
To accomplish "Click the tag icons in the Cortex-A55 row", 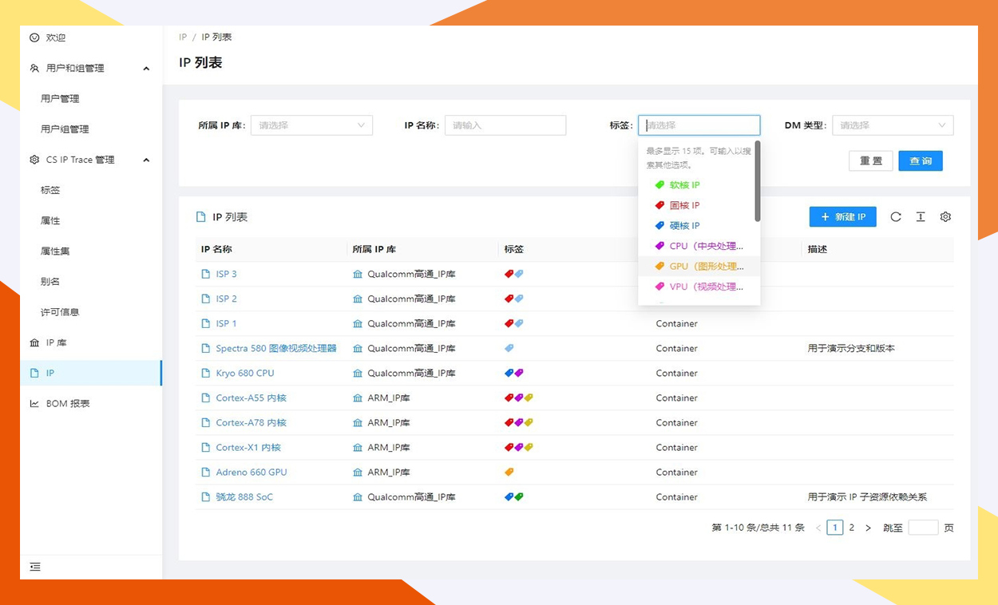I will click(x=519, y=397).
